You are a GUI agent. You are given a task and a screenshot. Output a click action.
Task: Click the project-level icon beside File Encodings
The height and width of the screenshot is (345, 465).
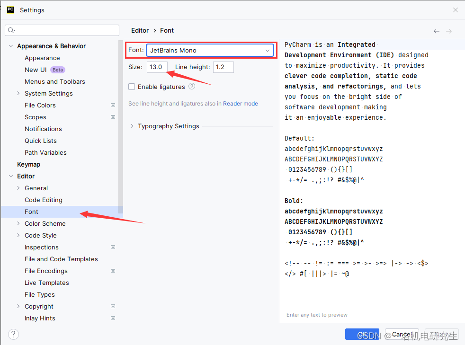point(113,271)
